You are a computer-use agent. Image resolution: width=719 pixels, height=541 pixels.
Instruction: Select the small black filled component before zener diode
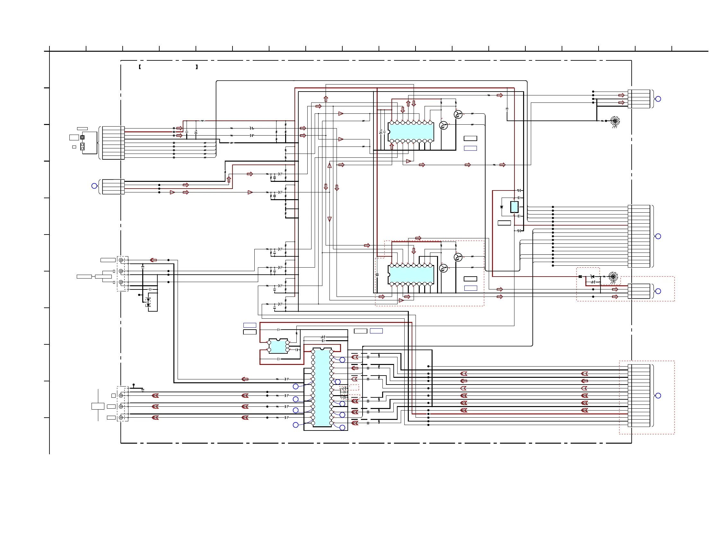tap(580, 277)
